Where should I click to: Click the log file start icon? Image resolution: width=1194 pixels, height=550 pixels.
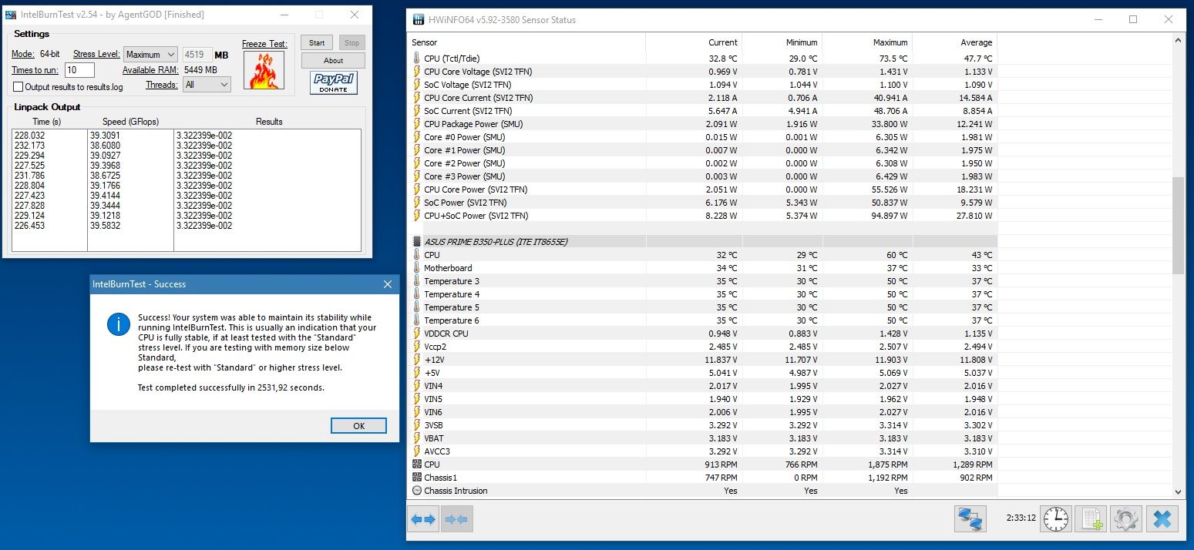click(x=1091, y=519)
